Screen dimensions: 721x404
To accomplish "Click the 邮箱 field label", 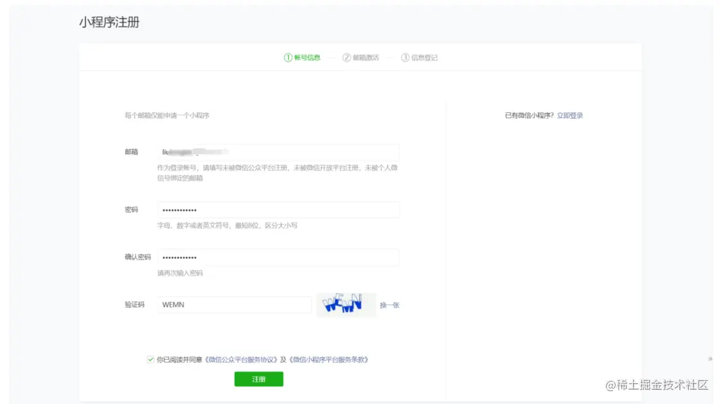I will point(132,152).
